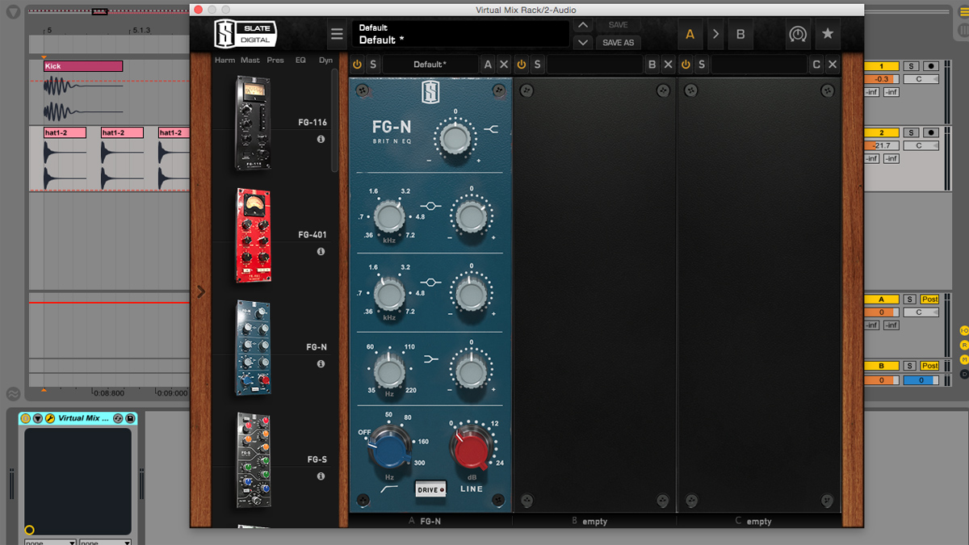The image size is (969, 545).
Task: Click the SAVE preset button
Action: [618, 26]
